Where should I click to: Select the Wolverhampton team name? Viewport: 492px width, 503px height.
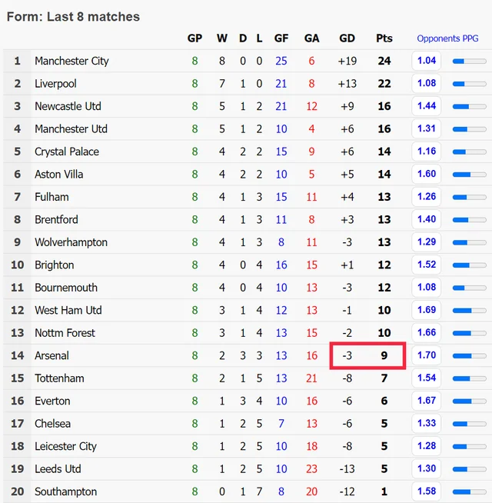71,242
